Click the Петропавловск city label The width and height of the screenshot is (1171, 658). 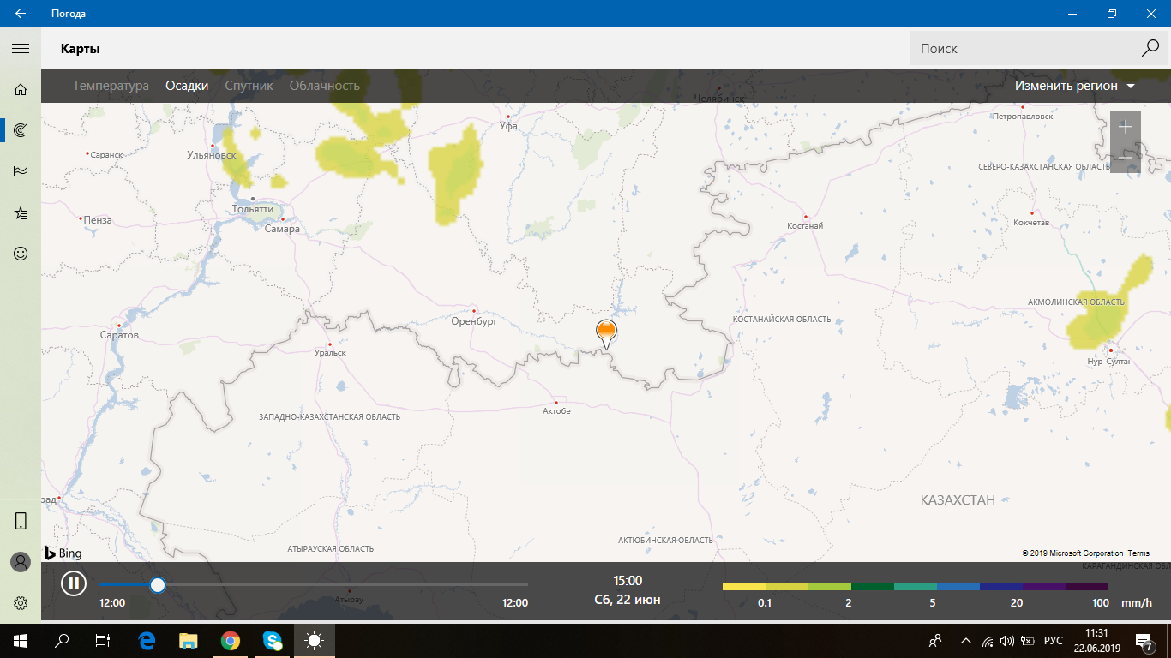(1022, 116)
